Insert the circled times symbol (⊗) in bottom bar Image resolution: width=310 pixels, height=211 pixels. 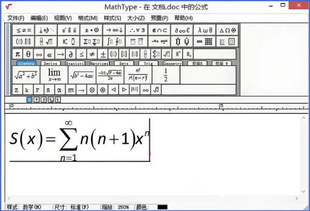click(x=92, y=90)
